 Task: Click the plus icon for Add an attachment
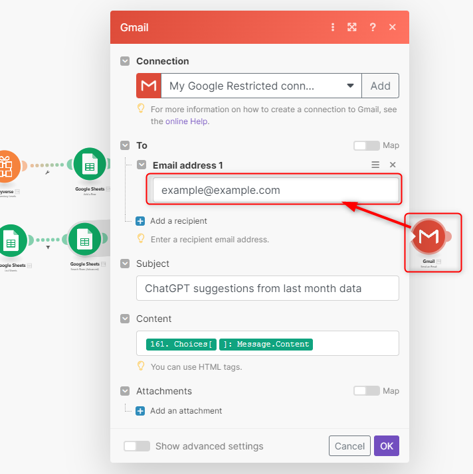coord(140,411)
